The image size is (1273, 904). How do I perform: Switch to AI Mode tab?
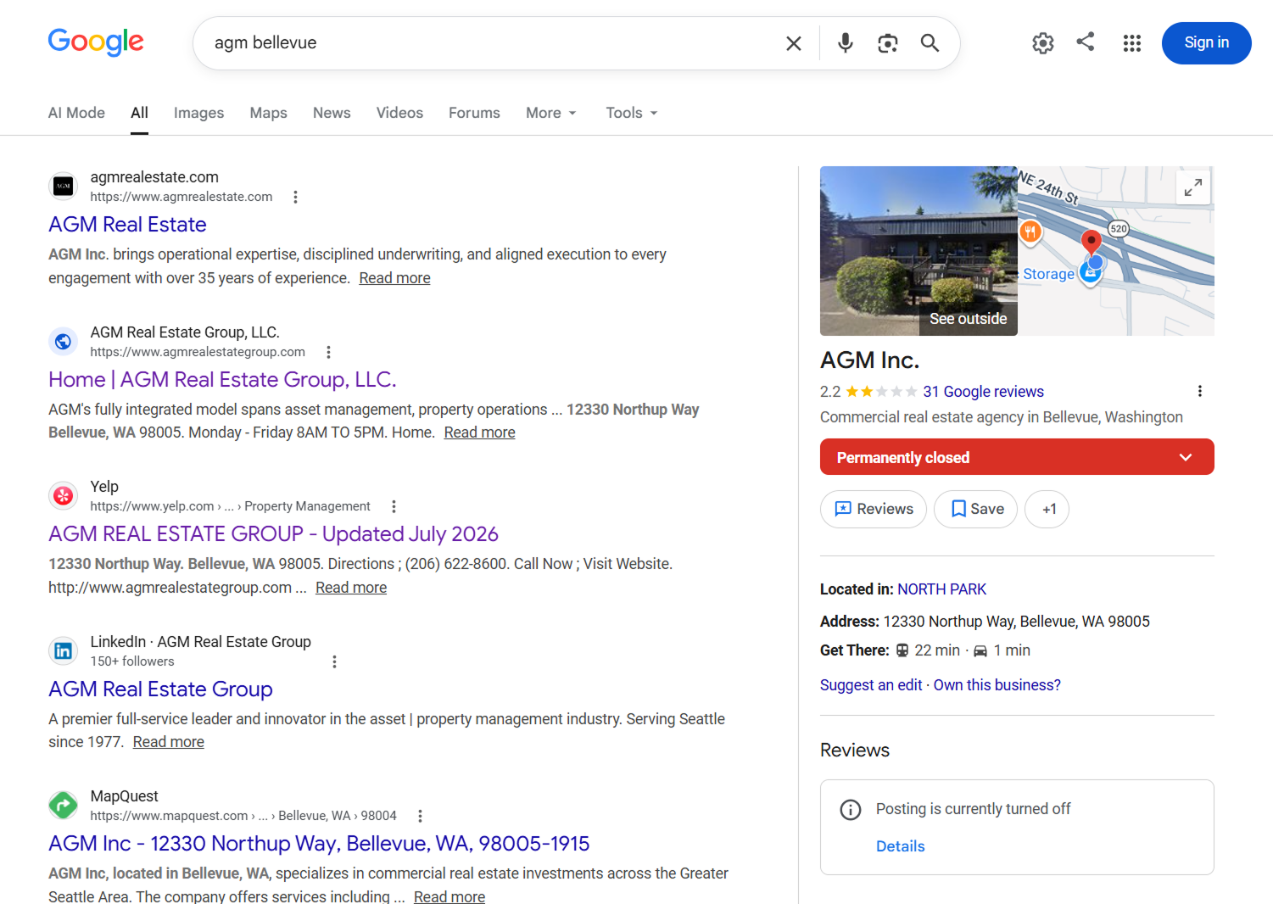tap(76, 113)
